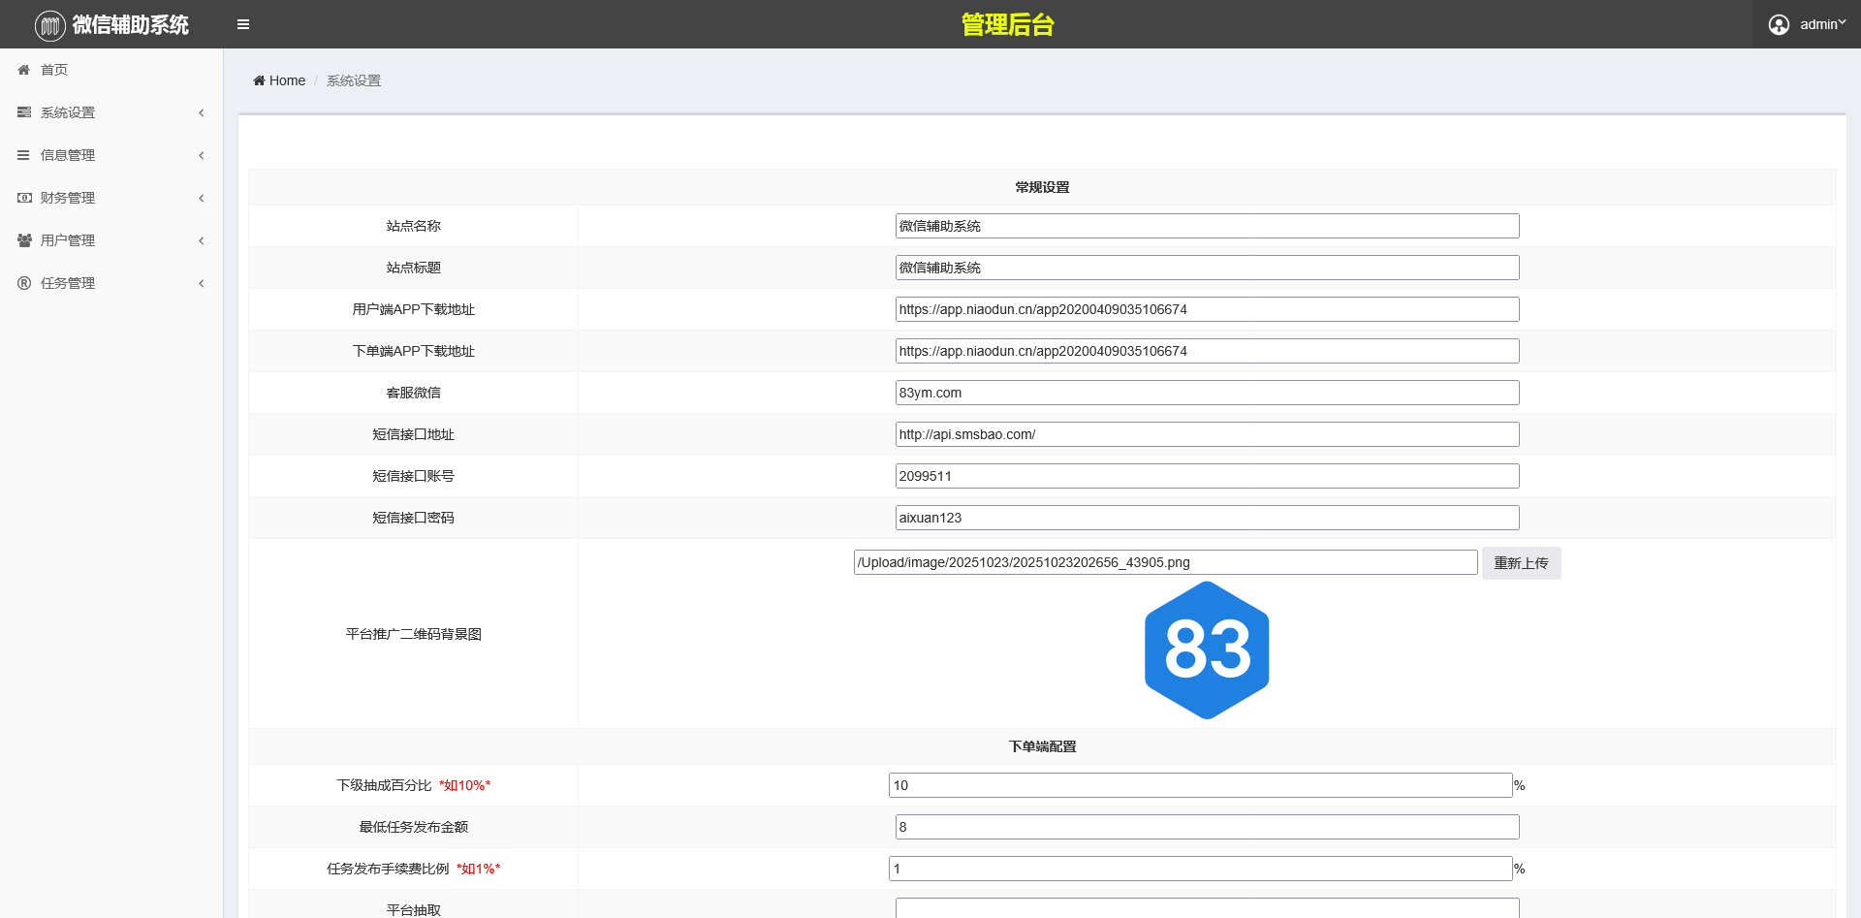This screenshot has height=918, width=1861.
Task: Click the admin user avatar icon
Action: [x=1779, y=24]
